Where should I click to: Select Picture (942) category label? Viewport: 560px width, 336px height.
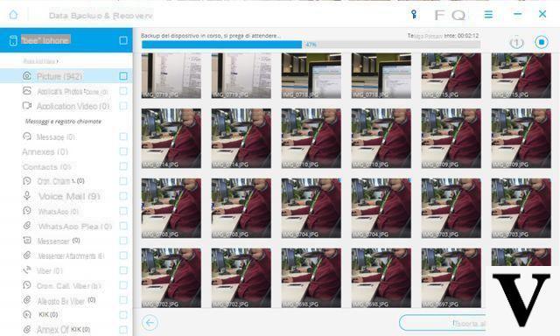tap(59, 76)
